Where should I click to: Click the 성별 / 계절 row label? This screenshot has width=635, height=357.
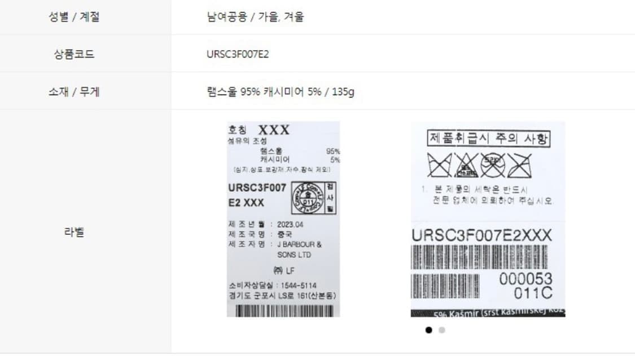tap(74, 16)
